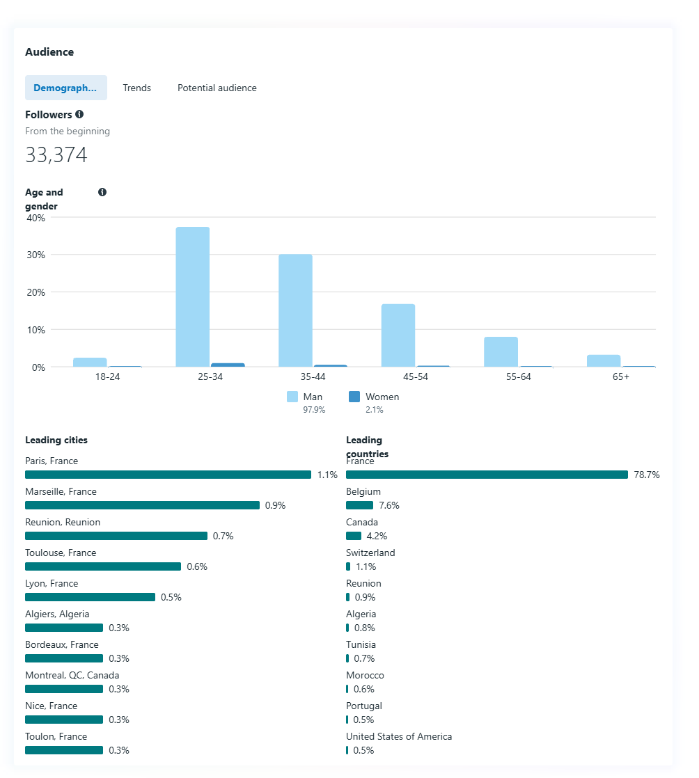Click the Reunion, Reunion city bar

tap(116, 536)
